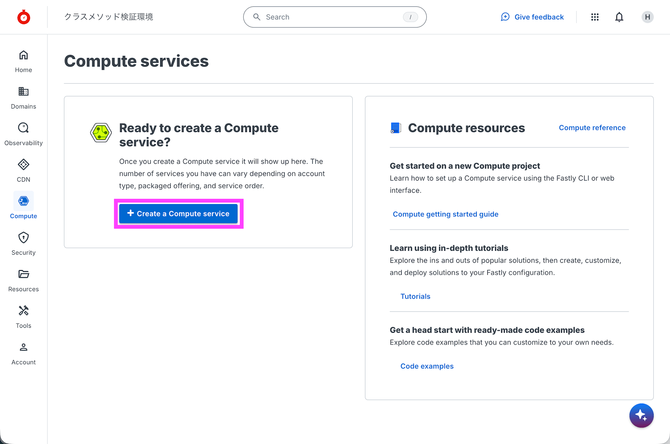Open the AI assistant sparkle button
Viewport: 670px width, 444px height.
(641, 416)
